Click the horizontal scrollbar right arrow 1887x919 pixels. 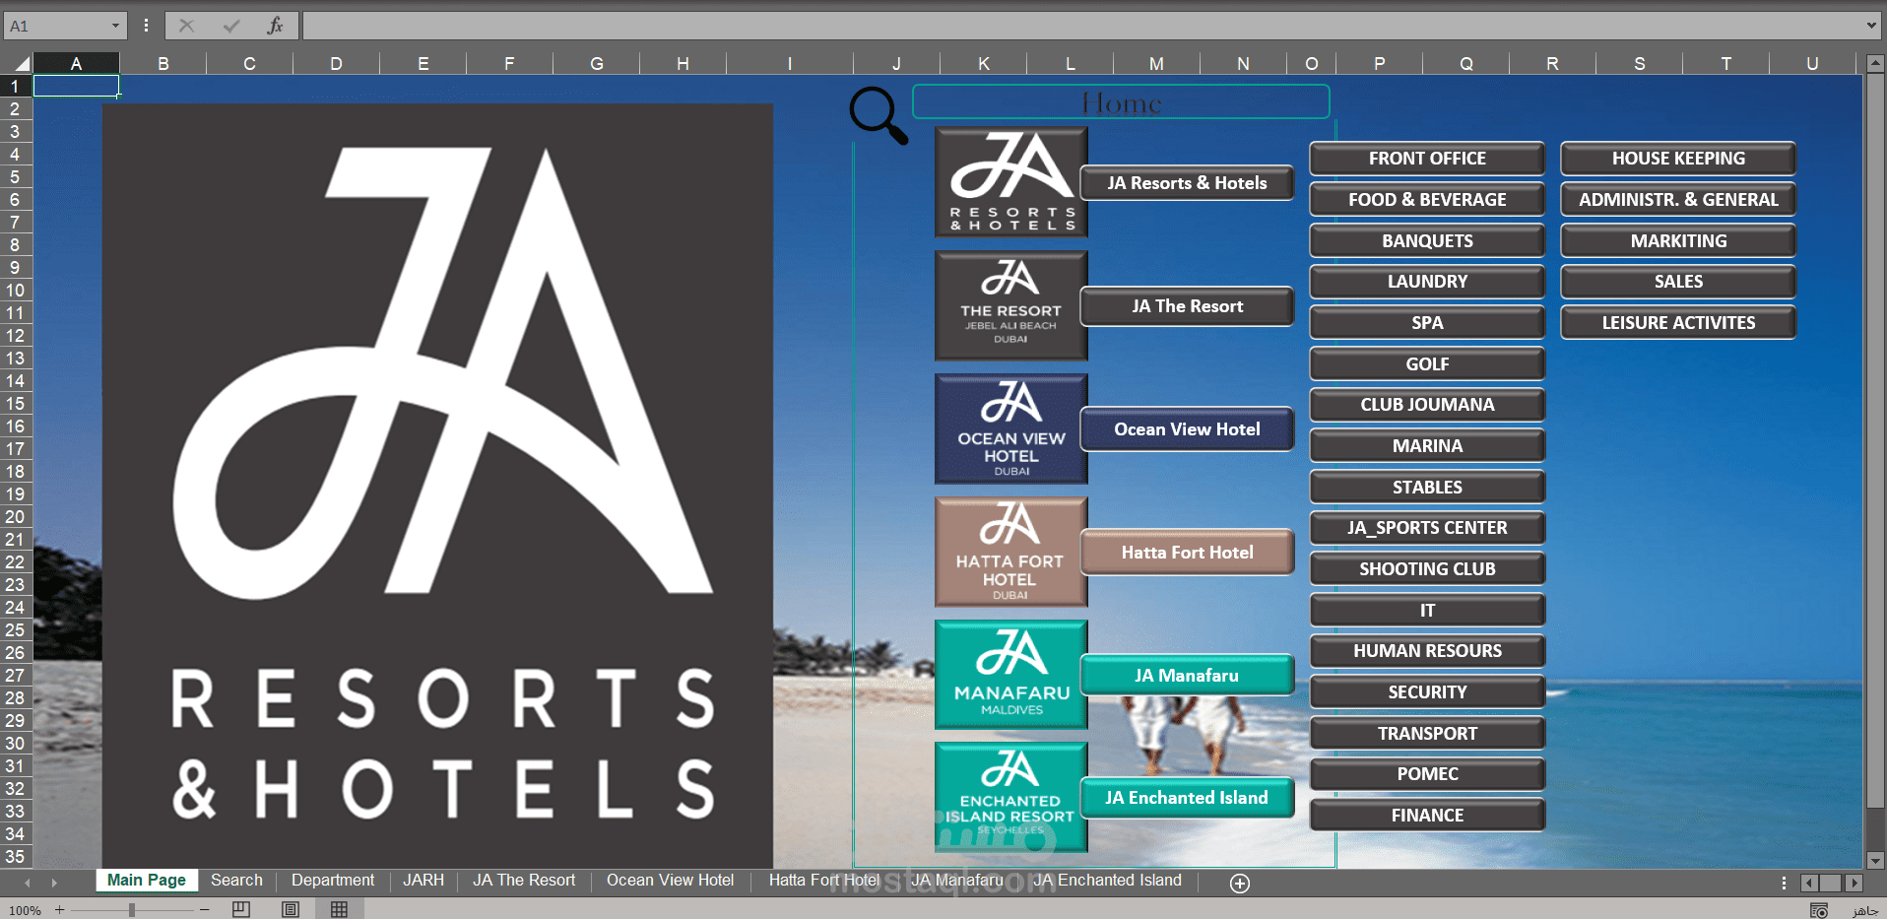(x=1854, y=884)
